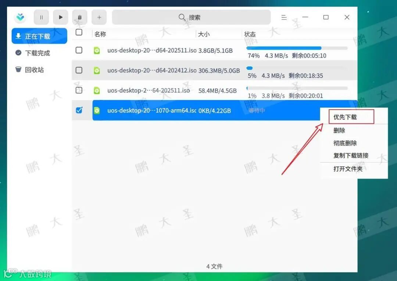Click the 状态 column header
The height and width of the screenshot is (281, 397).
pos(250,34)
